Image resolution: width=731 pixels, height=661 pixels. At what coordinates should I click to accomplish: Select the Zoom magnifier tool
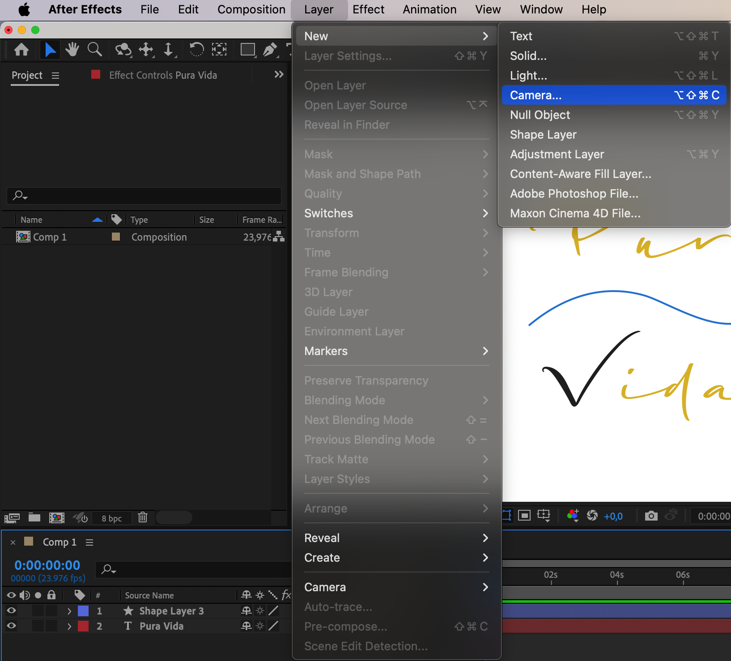point(94,49)
